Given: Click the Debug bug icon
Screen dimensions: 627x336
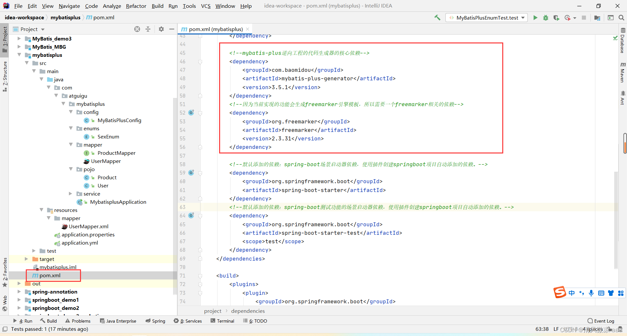Looking at the screenshot, I should tap(546, 18).
